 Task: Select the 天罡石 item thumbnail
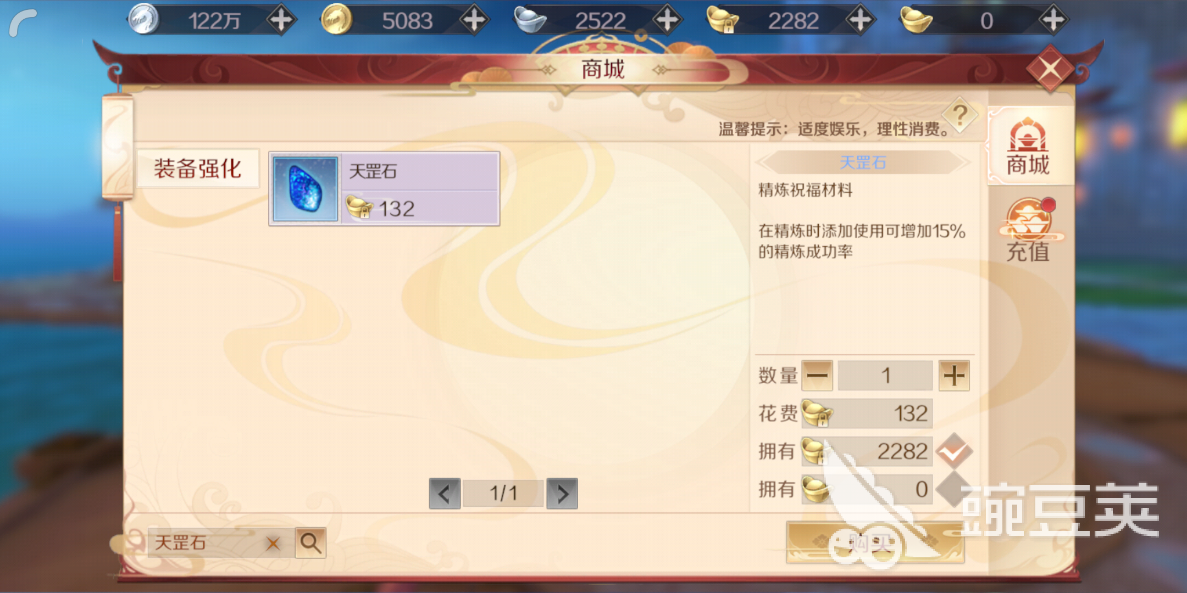(306, 189)
